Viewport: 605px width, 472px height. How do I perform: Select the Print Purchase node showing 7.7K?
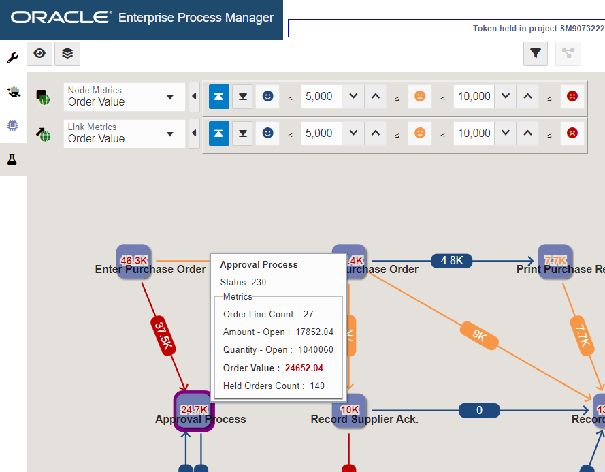pos(555,261)
